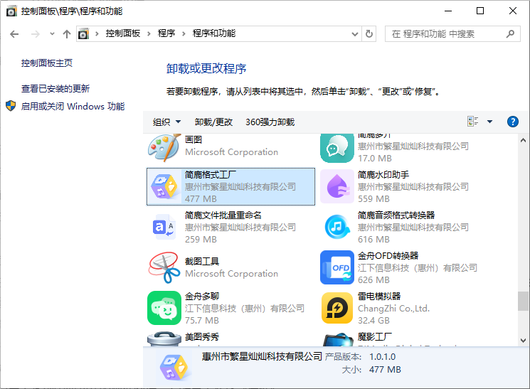The image size is (530, 389).
Task: Click the ChangZhi Co.,Ltd. publisher text
Action: coord(394,308)
